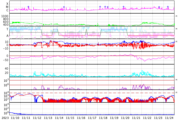179x120 pixels.
Task: Click the 11/14 date label
Action: (59, 118)
